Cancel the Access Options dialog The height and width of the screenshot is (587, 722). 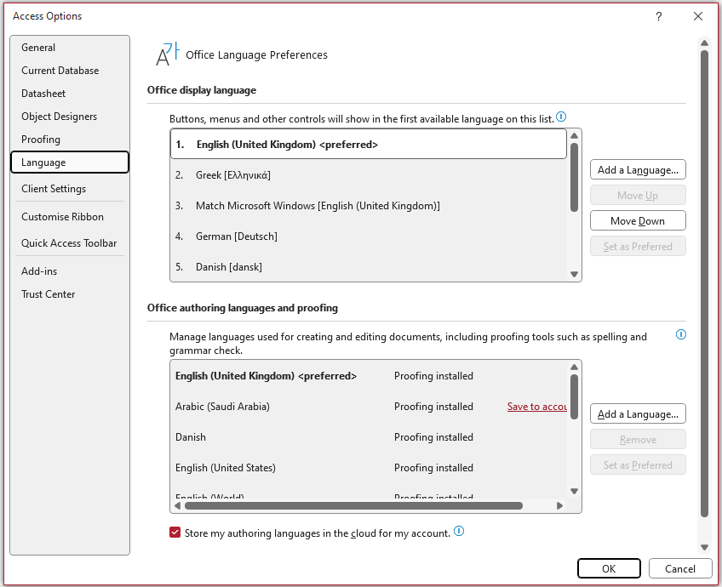pyautogui.click(x=680, y=568)
